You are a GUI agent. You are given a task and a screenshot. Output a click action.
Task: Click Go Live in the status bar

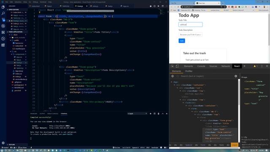tap(116, 147)
